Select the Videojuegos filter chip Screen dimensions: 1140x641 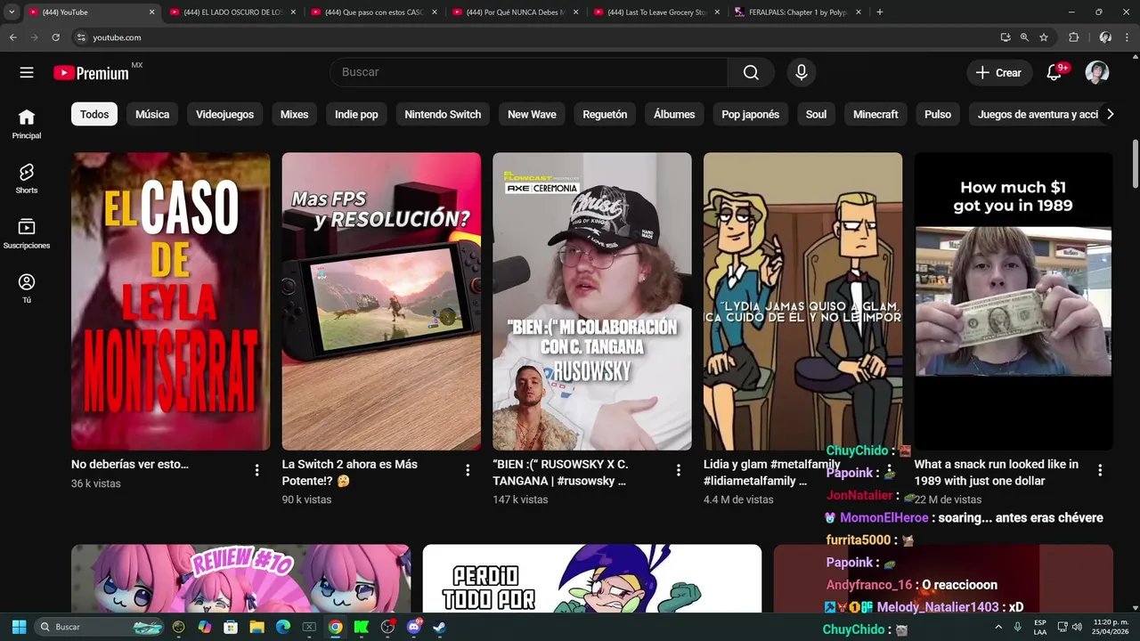224,114
